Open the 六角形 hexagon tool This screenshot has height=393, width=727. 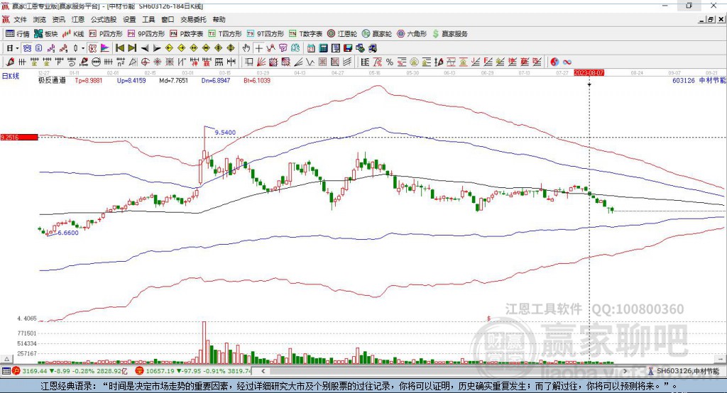412,34
